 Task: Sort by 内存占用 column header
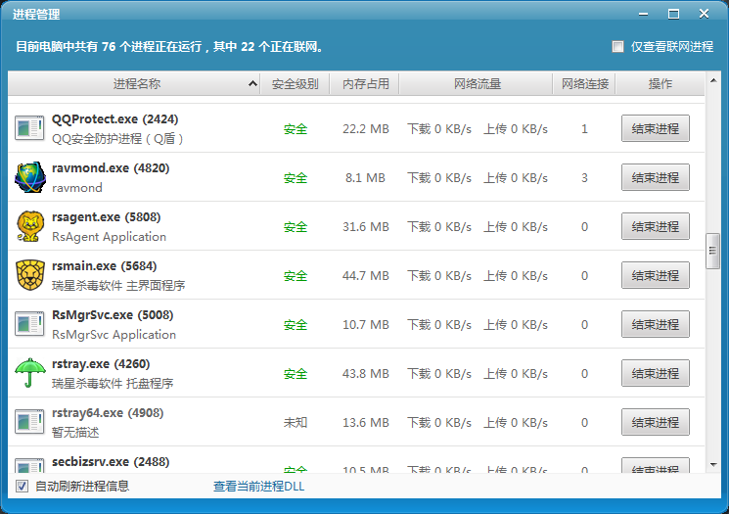click(x=366, y=84)
